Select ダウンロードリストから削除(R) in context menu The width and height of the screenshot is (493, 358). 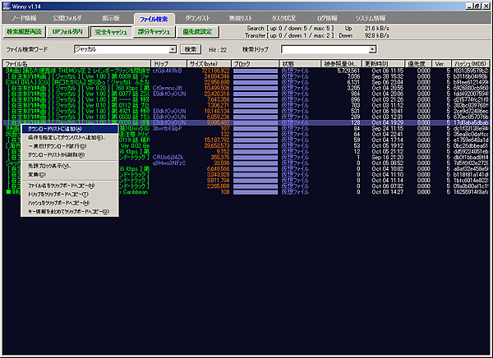[70, 154]
